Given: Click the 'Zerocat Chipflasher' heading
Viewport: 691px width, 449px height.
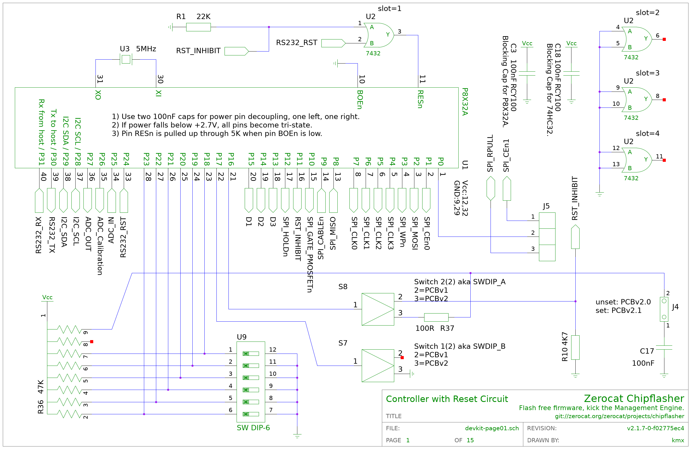Looking at the screenshot, I should tap(634, 398).
